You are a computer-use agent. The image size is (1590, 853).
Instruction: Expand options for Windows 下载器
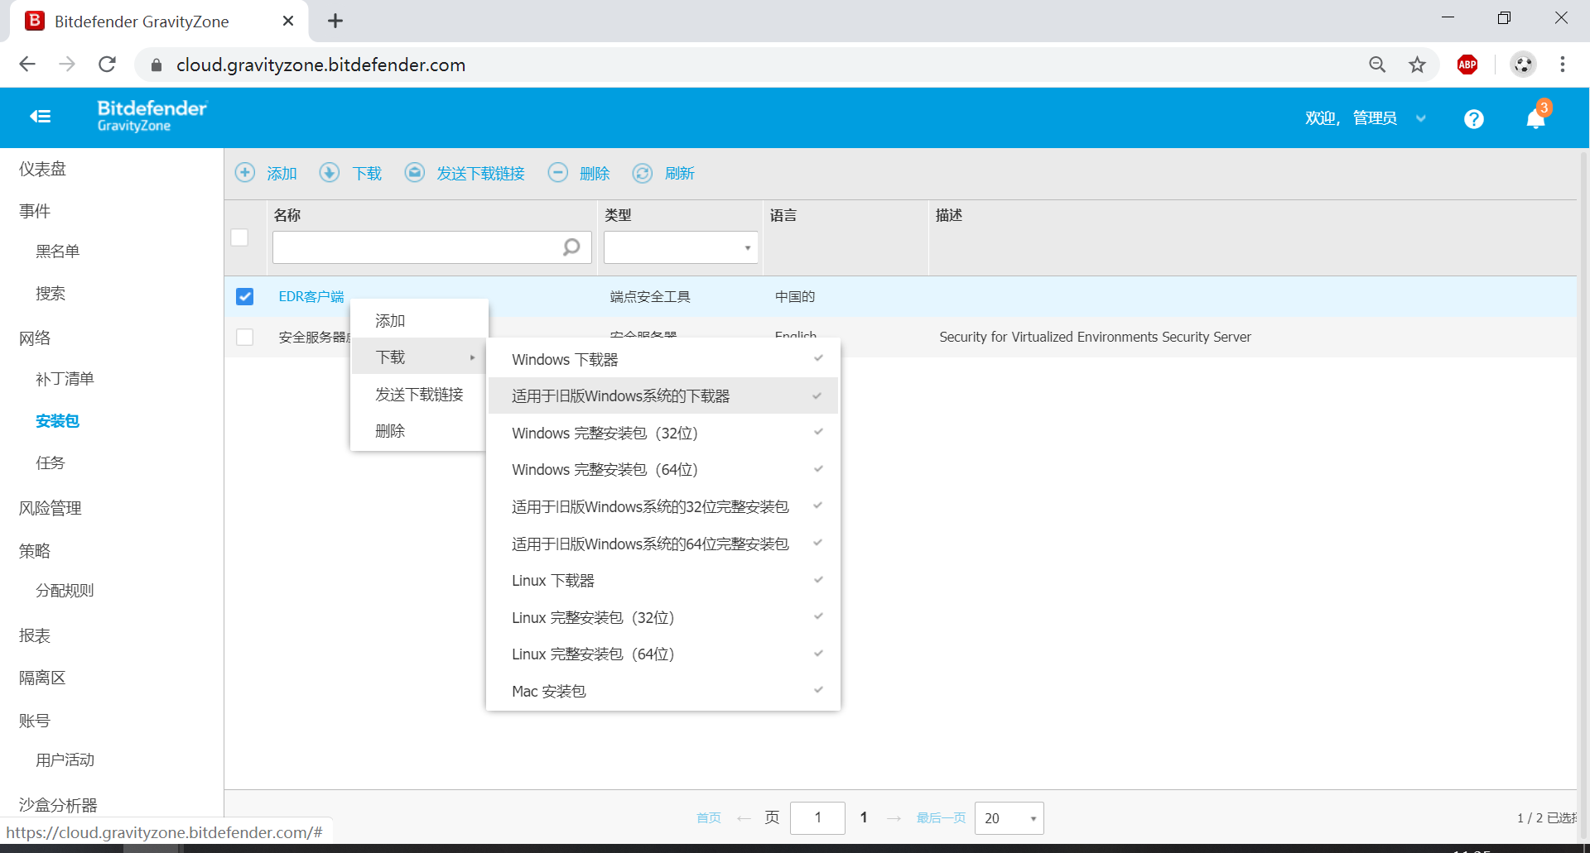(x=818, y=358)
